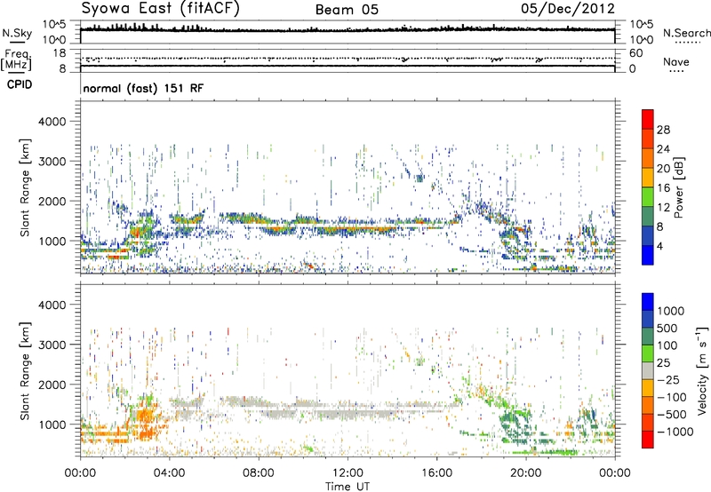Click the date '05/Dec/2012'

tap(567, 9)
